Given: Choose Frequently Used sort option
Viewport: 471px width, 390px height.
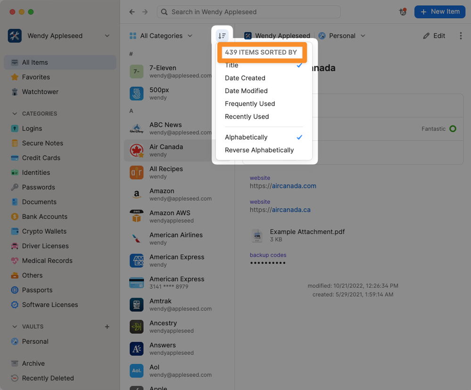Looking at the screenshot, I should point(250,103).
